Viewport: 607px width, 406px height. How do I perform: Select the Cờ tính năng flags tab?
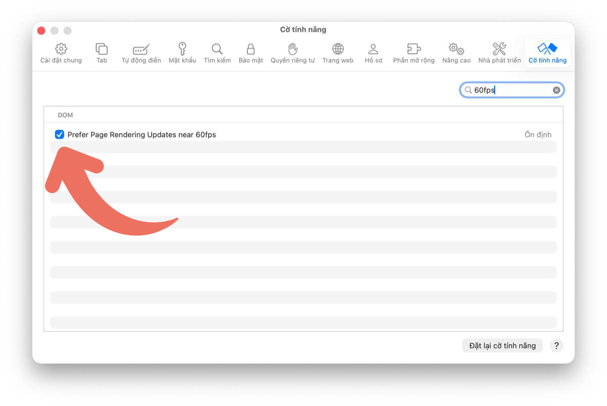(x=547, y=53)
